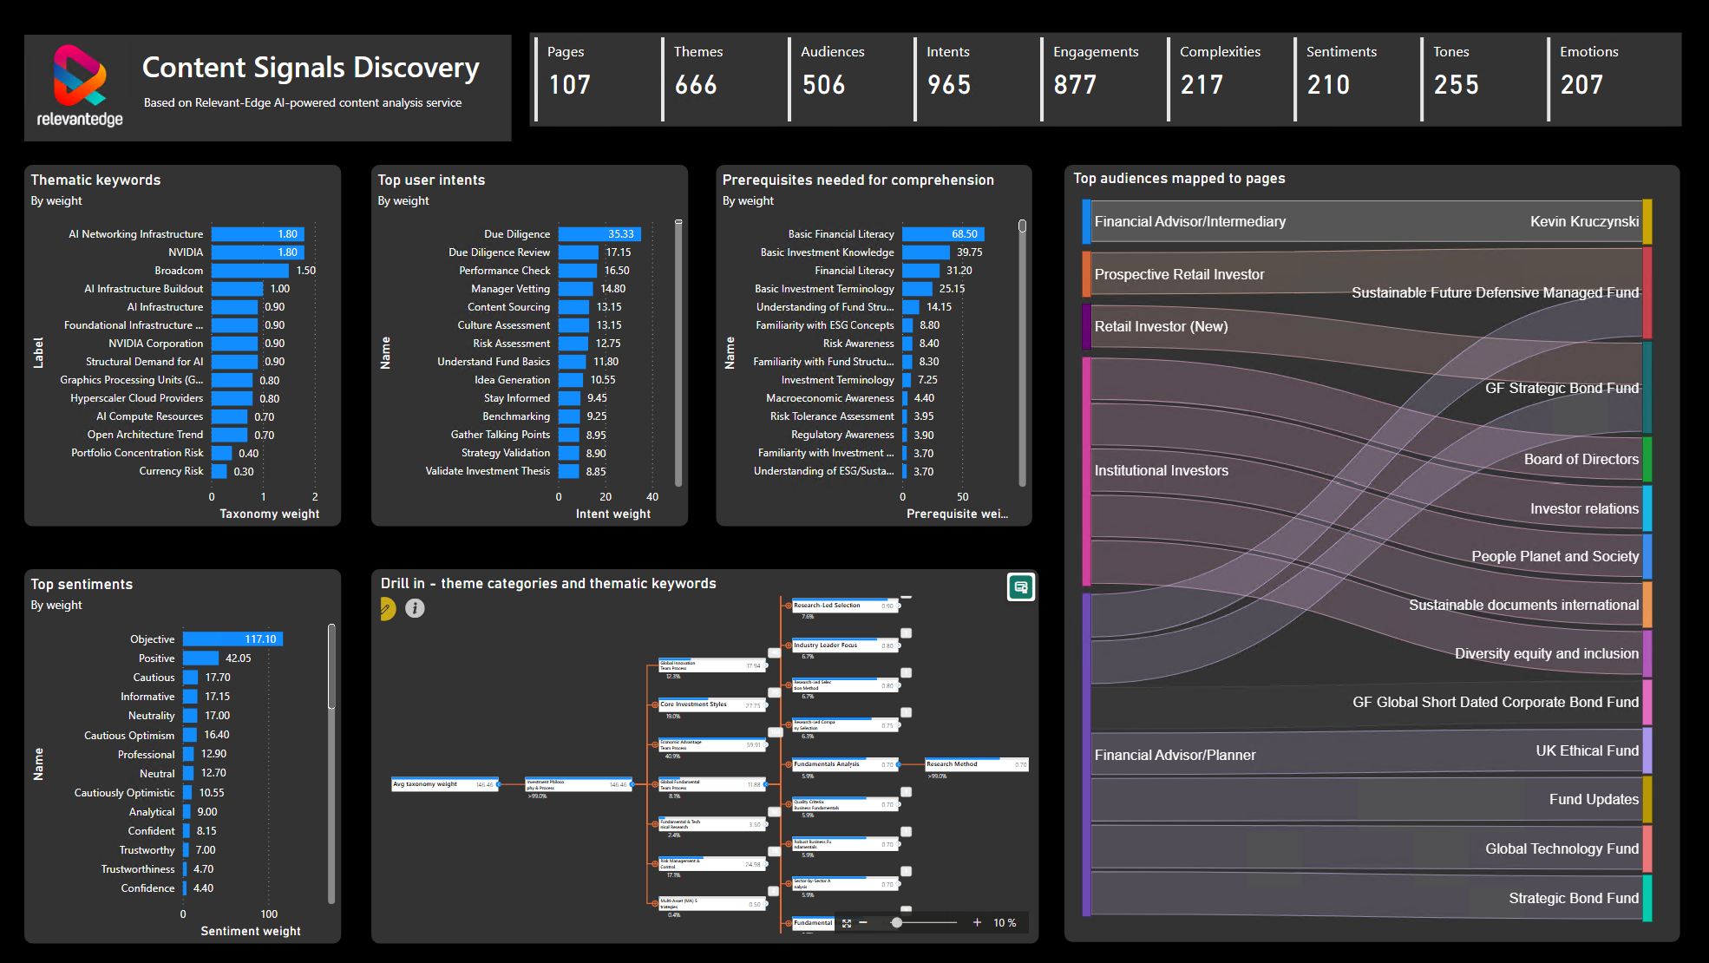Click the zoom-in plus icon in the tree
This screenshot has width=1709, height=963.
977,922
